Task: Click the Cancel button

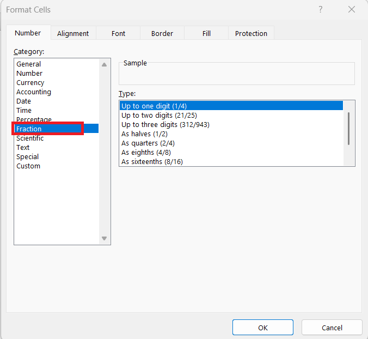Action: point(332,327)
